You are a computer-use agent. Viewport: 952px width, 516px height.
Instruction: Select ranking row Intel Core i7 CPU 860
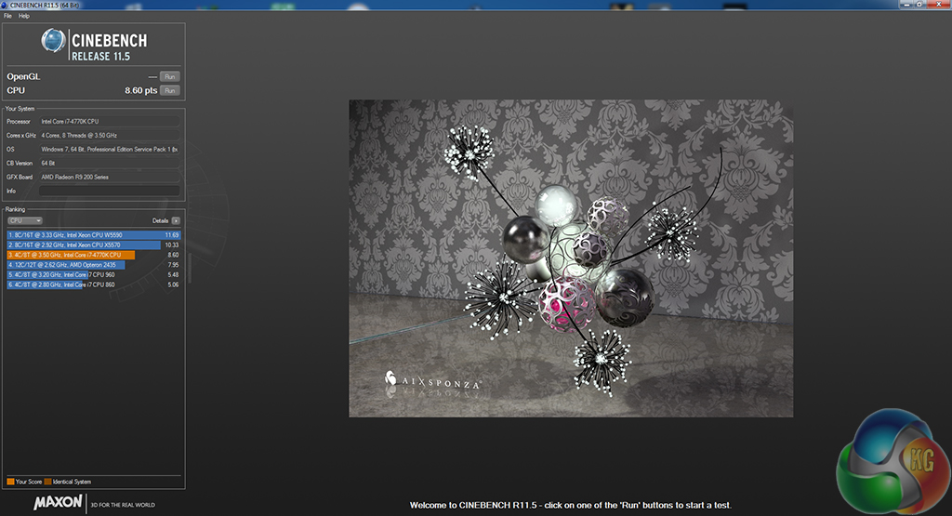point(94,284)
